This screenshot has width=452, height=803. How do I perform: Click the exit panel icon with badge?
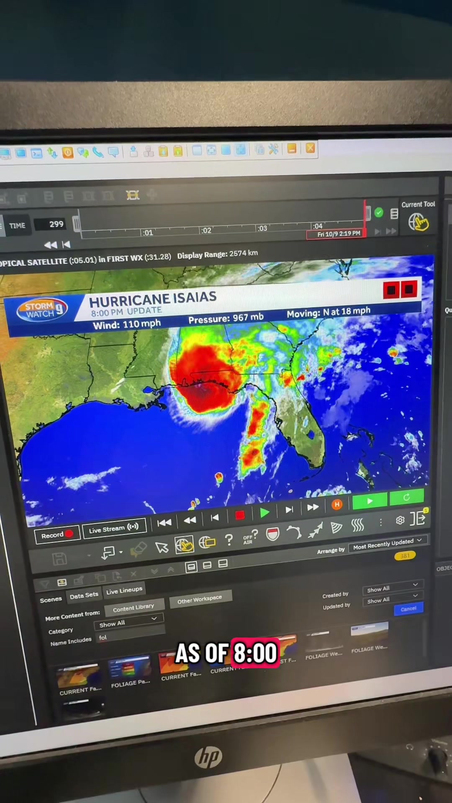418,518
